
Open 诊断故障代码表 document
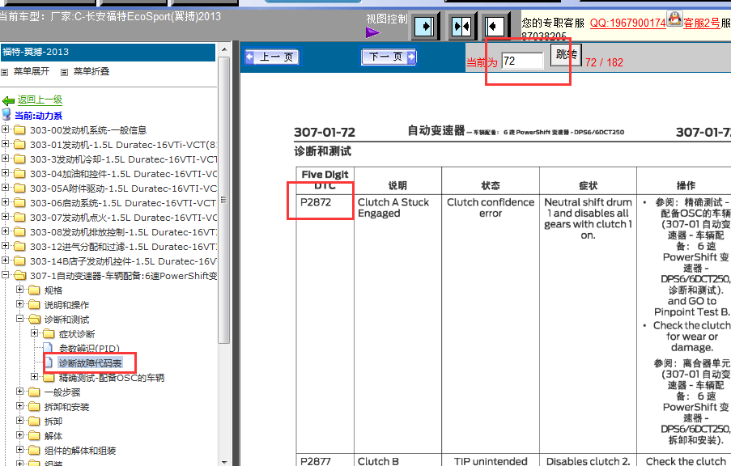[90, 363]
